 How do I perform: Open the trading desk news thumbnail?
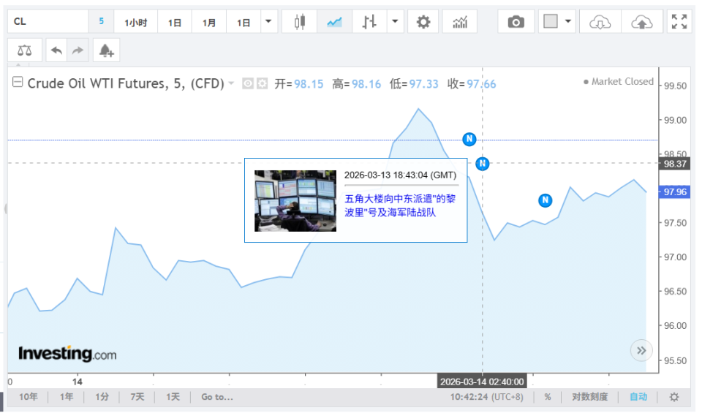[x=295, y=201]
